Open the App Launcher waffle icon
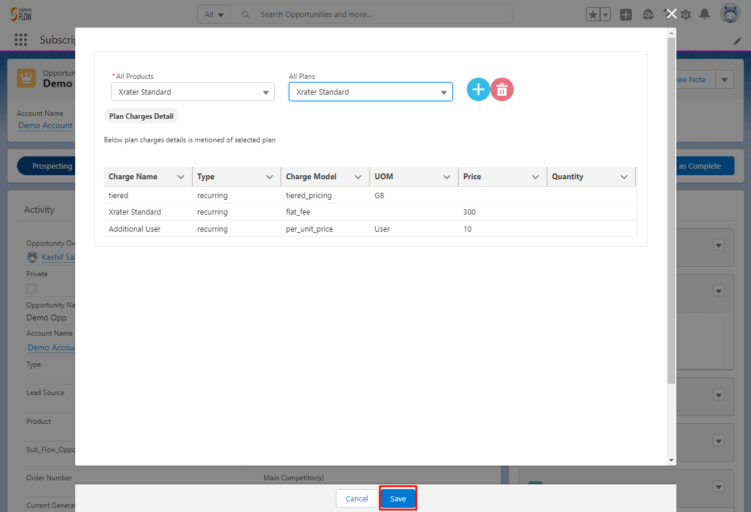This screenshot has width=751, height=512. [x=21, y=39]
